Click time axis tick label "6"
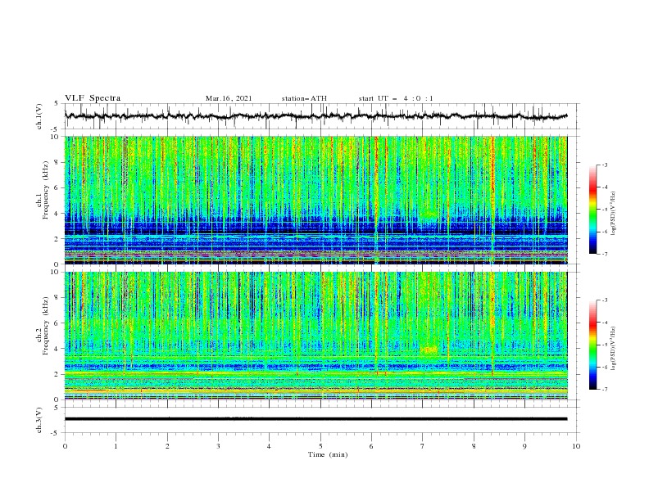This screenshot has height=501, width=649. click(x=372, y=446)
